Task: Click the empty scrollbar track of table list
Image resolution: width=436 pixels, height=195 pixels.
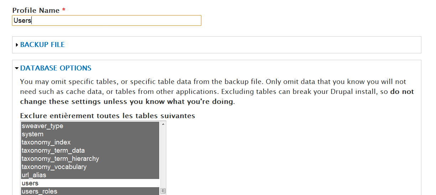Action: click(x=163, y=157)
